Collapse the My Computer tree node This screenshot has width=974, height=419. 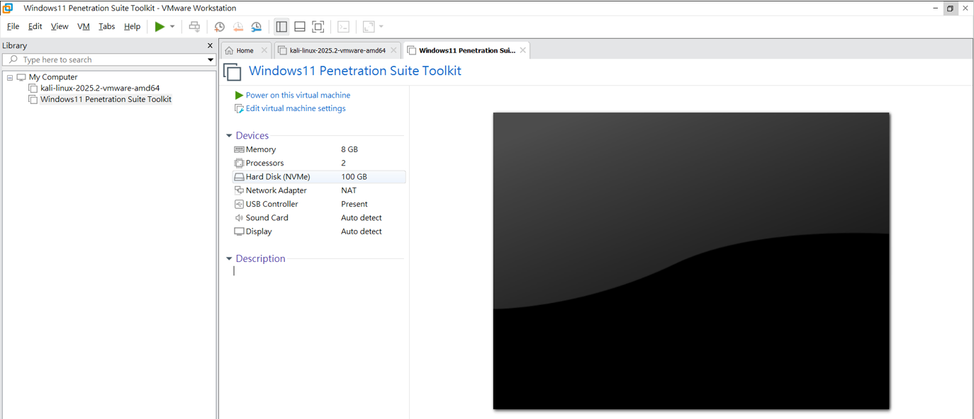[x=10, y=77]
